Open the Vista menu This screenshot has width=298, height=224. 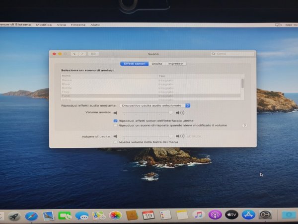pos(61,25)
